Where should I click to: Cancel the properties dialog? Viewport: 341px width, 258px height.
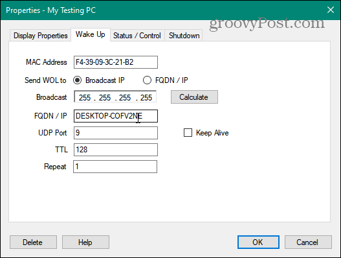(308, 242)
